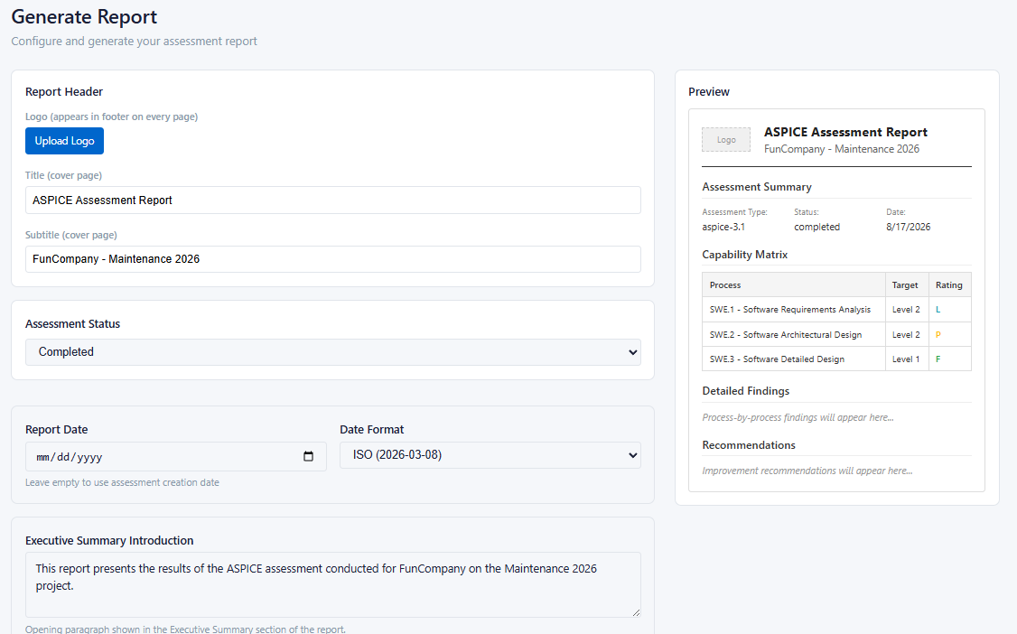Screen dimensions: 1017x634
Task: Click the 'Rating' column header
Action: coord(949,285)
